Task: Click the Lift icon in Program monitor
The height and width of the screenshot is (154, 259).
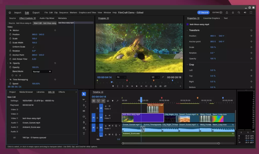Action: tap(151, 86)
